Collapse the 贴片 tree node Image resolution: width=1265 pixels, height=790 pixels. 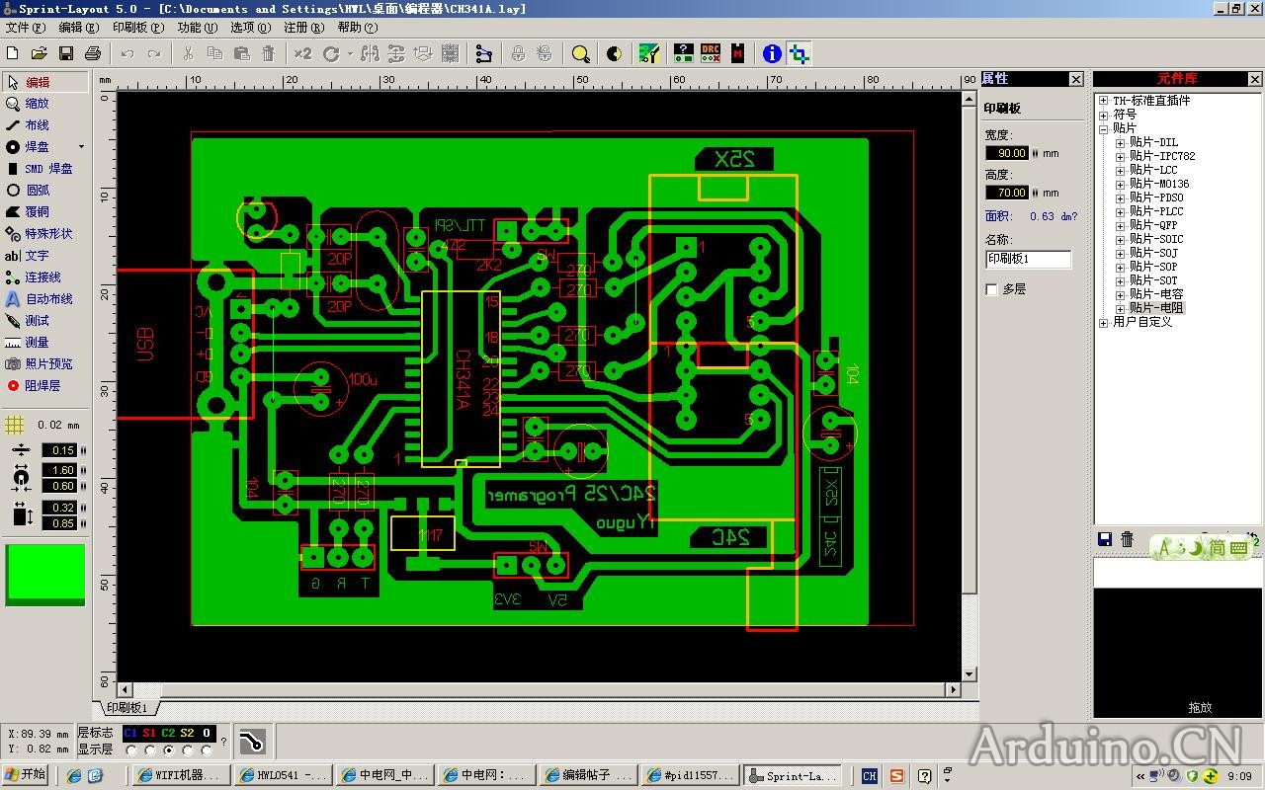(x=1104, y=128)
